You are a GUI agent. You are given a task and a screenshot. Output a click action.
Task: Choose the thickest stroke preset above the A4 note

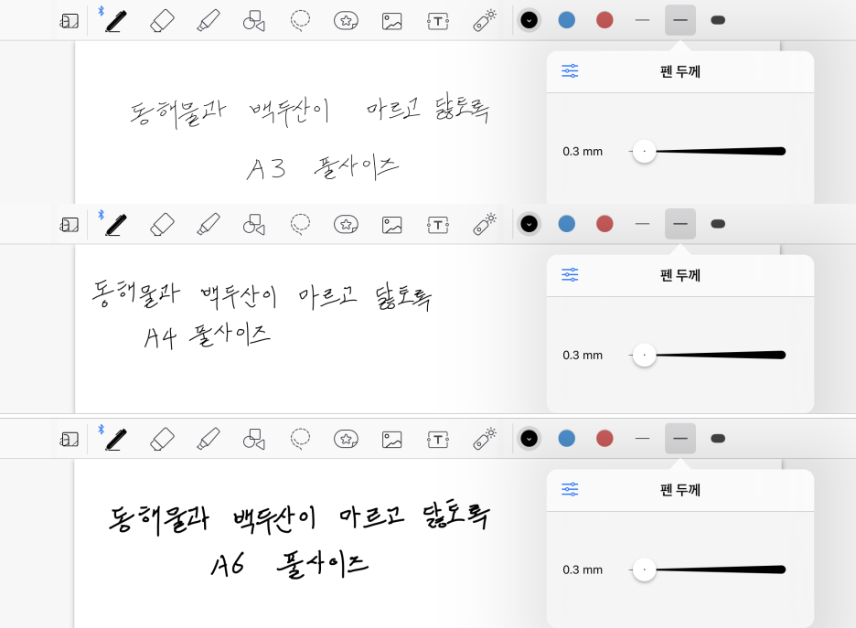(718, 224)
